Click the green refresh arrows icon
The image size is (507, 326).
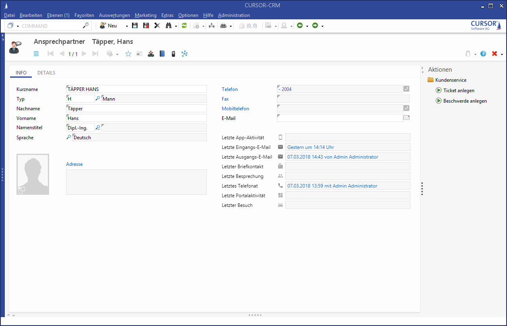click(184, 26)
